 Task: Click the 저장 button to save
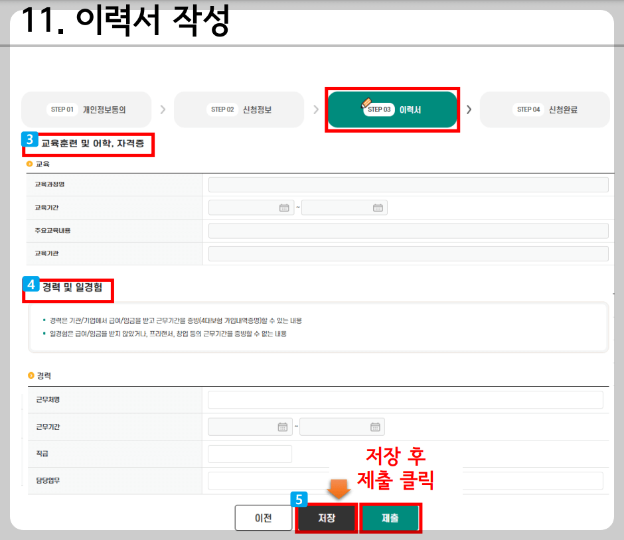[326, 517]
